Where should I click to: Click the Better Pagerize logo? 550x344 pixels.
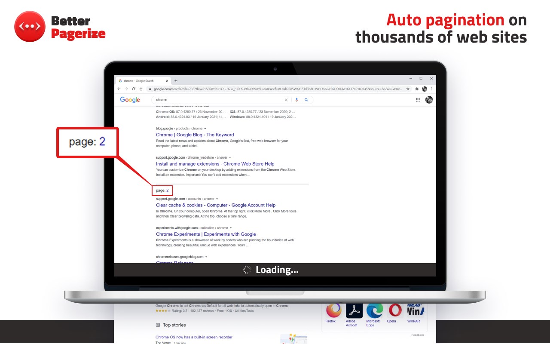point(60,27)
